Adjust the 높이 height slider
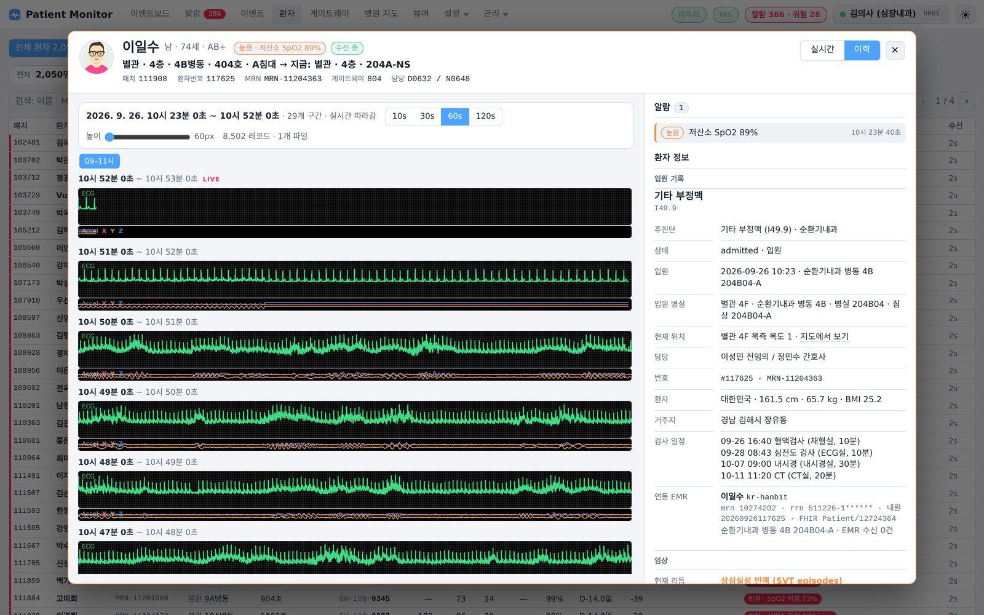Image resolution: width=984 pixels, height=615 pixels. pos(148,137)
